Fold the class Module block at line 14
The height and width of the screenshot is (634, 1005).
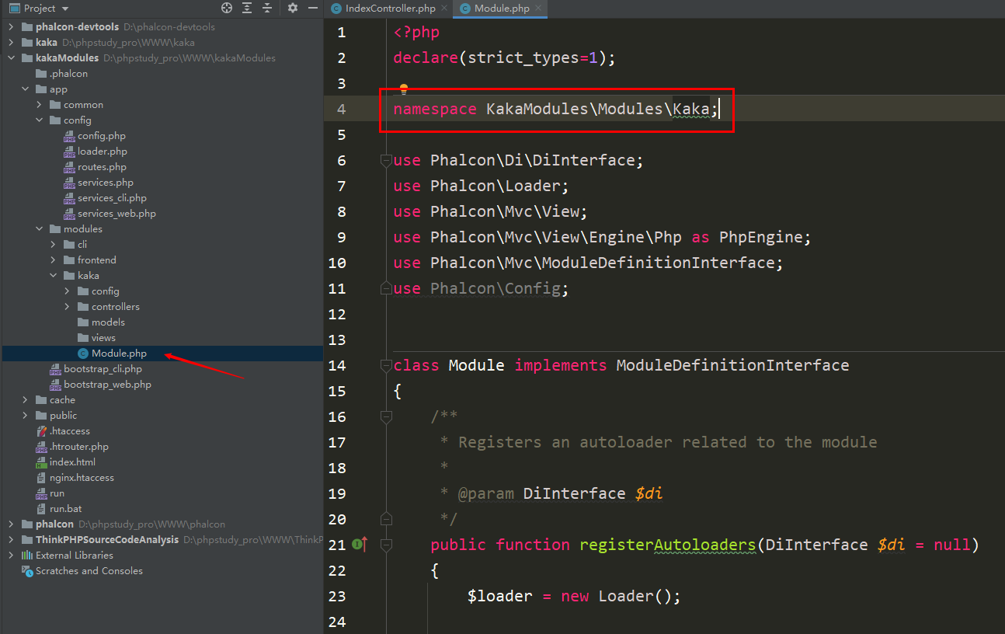[385, 365]
